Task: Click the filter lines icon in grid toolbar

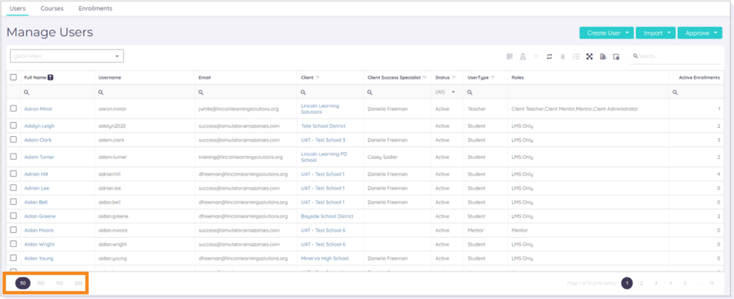Action: pos(536,57)
